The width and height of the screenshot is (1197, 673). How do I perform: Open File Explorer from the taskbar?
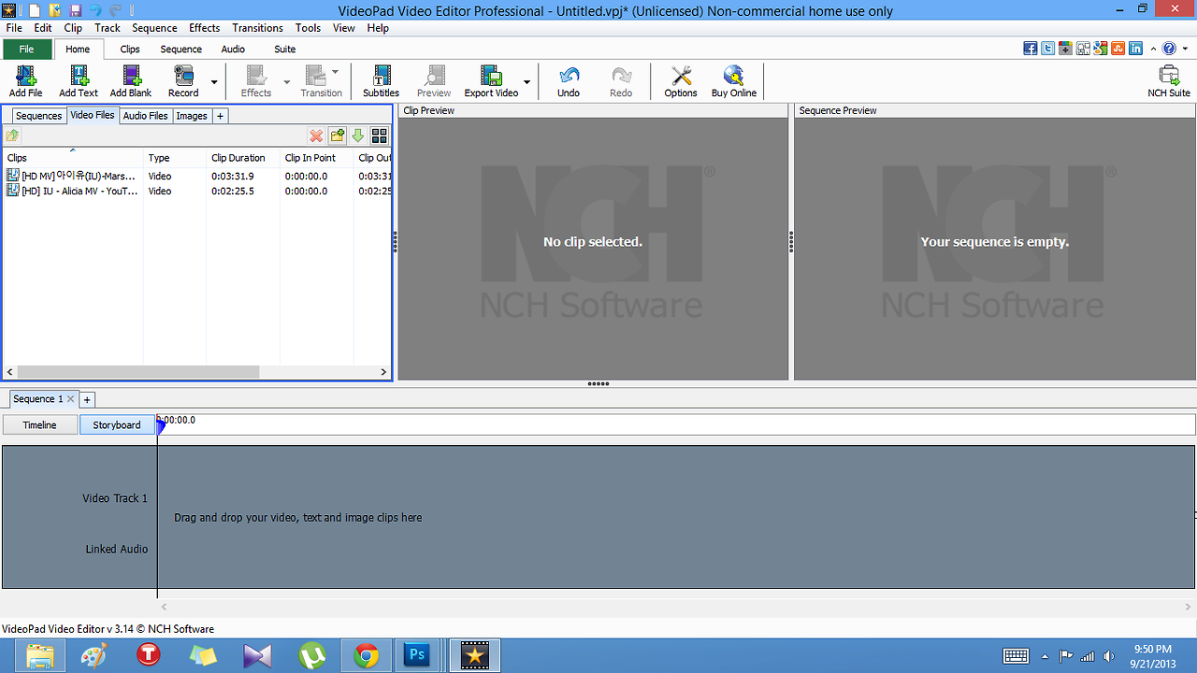click(39, 655)
